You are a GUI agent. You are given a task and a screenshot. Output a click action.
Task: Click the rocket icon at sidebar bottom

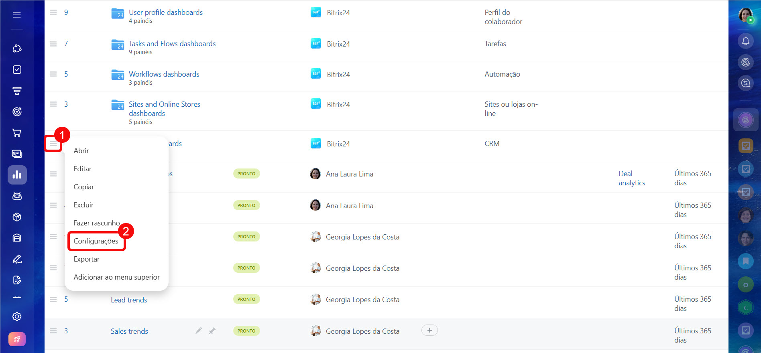coord(17,339)
